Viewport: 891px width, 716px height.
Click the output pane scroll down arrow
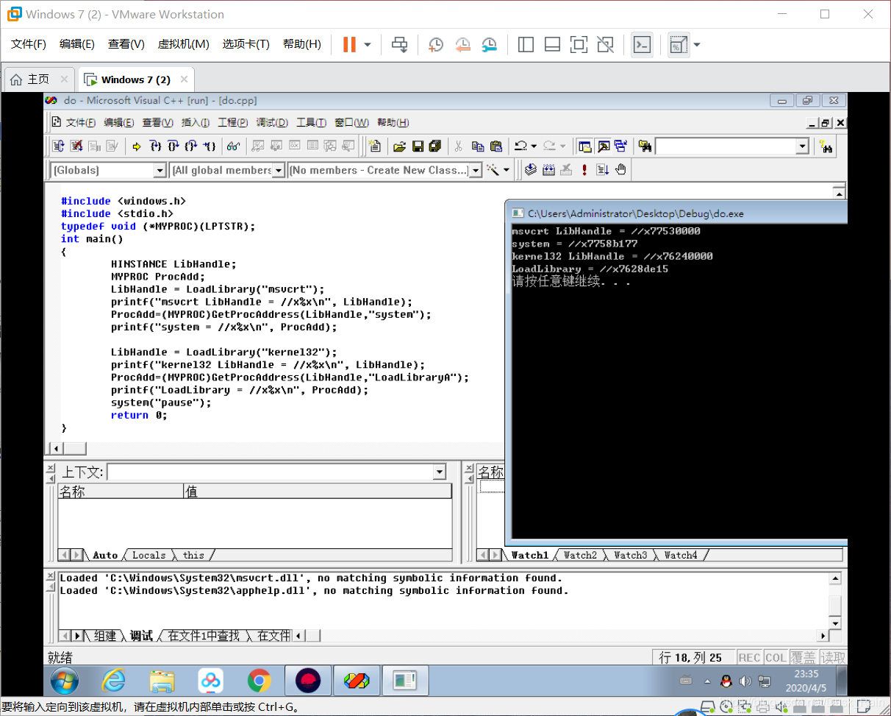pyautogui.click(x=834, y=624)
